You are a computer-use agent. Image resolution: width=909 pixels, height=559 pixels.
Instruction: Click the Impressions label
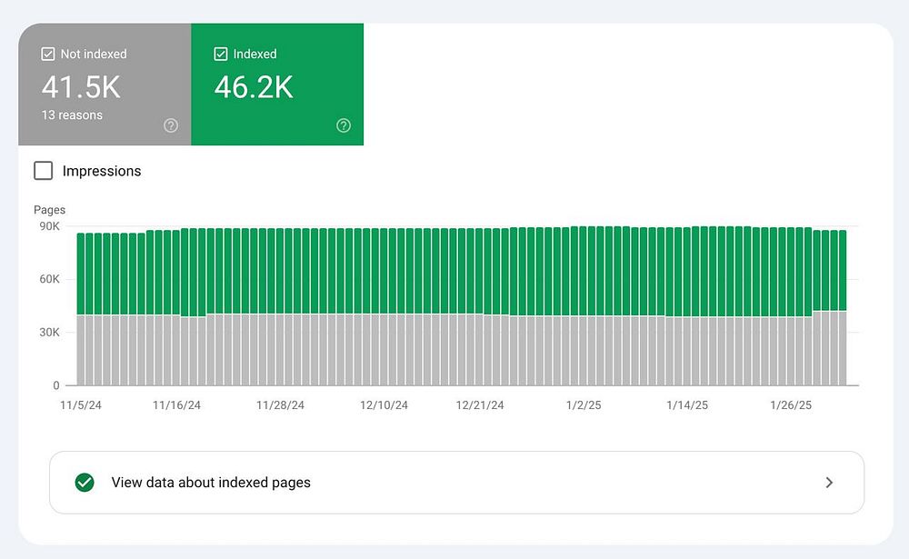tap(102, 171)
